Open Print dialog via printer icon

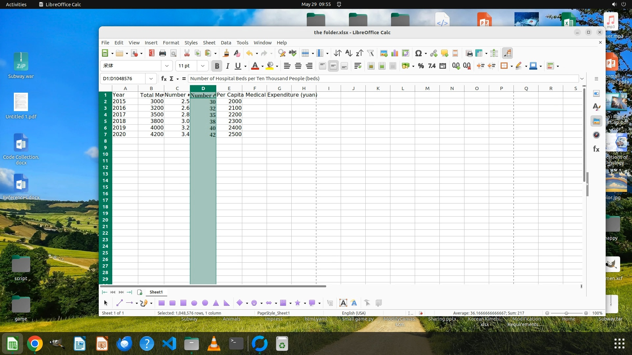(x=162, y=53)
